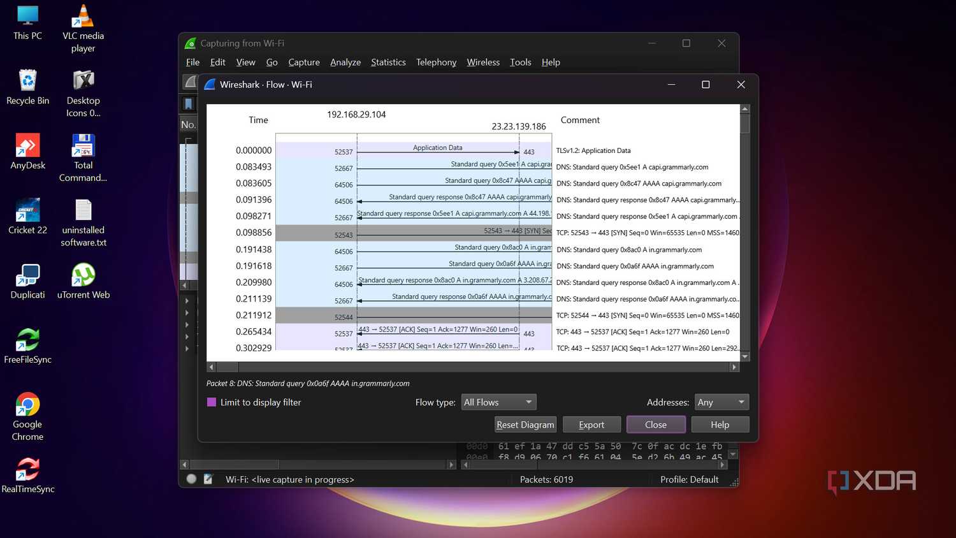Click the Google Chrome desktop icon
The image size is (956, 538).
point(27,417)
